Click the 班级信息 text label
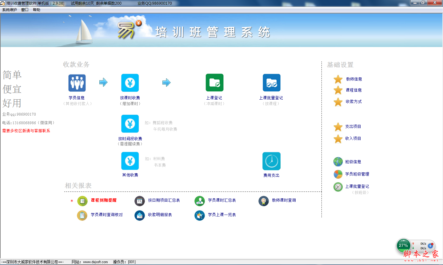The image size is (443, 265). (x=353, y=162)
